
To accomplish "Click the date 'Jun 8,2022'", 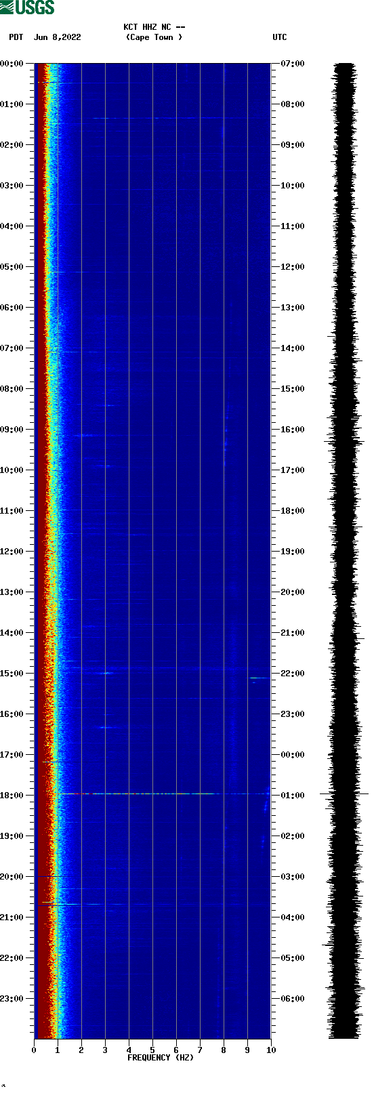I will [x=58, y=37].
